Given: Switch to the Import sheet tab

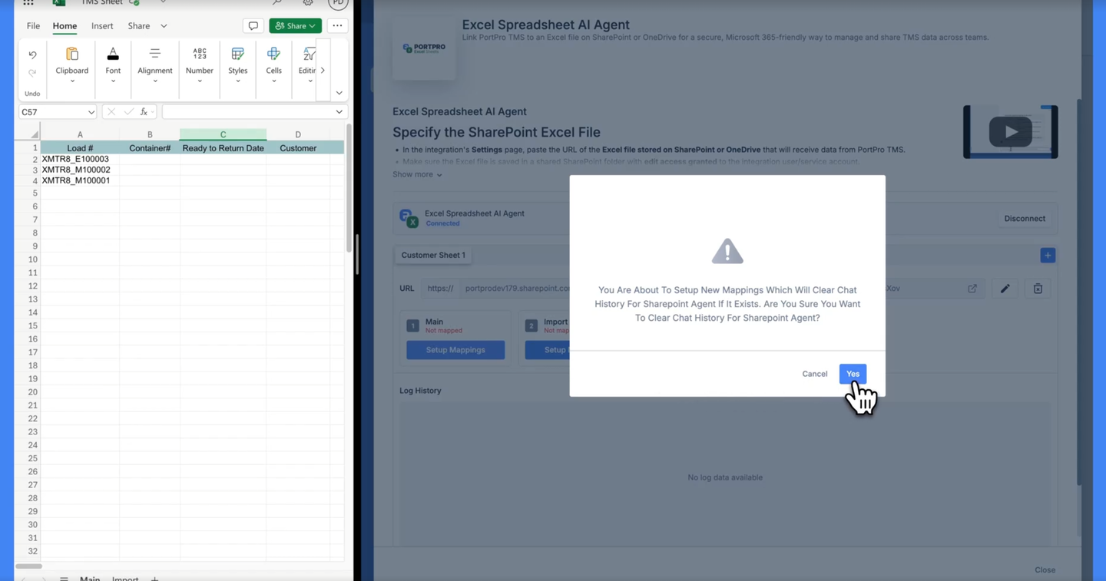Looking at the screenshot, I should [x=125, y=578].
